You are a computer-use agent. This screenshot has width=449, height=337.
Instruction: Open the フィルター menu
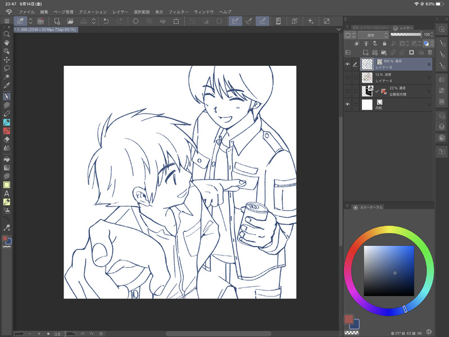tap(178, 12)
